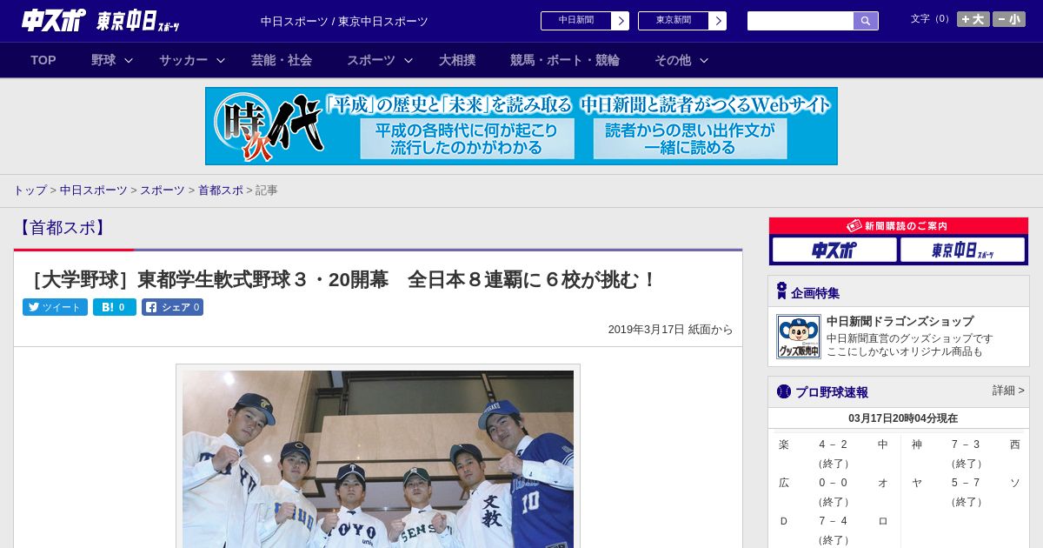The image size is (1043, 548).
Task: Decrease text size with 小 button
Action: pos(1009,19)
